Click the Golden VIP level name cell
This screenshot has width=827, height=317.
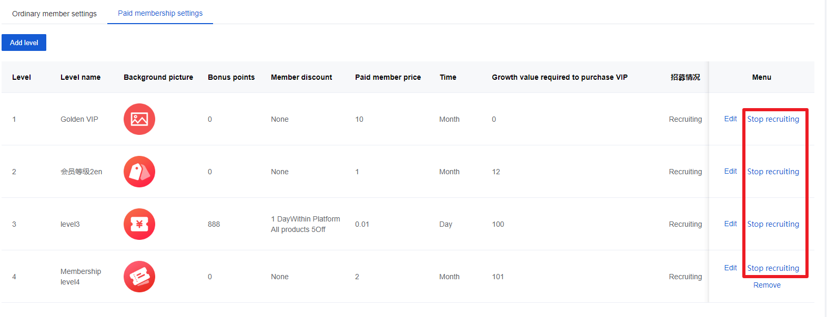pyautogui.click(x=79, y=119)
